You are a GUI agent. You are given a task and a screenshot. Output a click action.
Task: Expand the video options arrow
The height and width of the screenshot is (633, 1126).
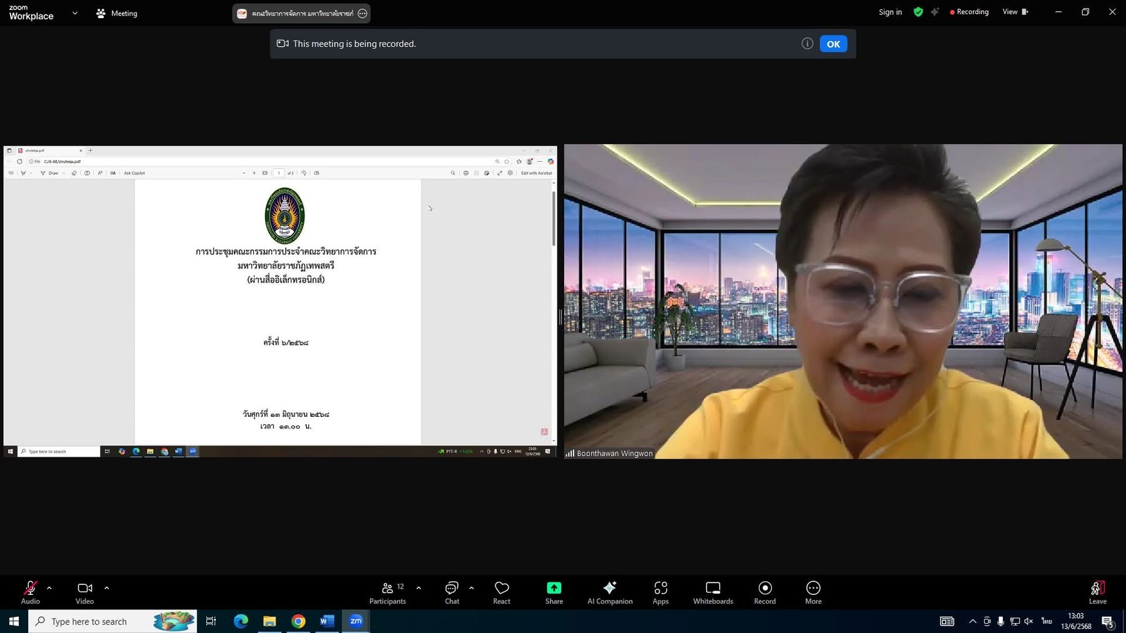click(107, 588)
